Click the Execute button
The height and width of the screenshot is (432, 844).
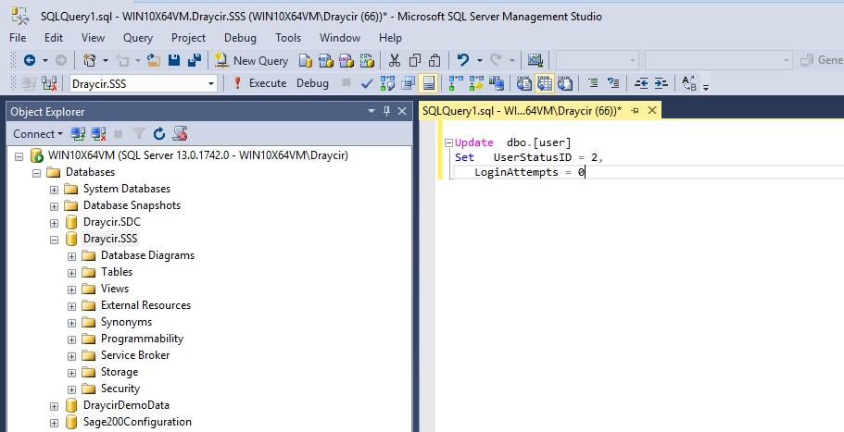pyautogui.click(x=260, y=83)
